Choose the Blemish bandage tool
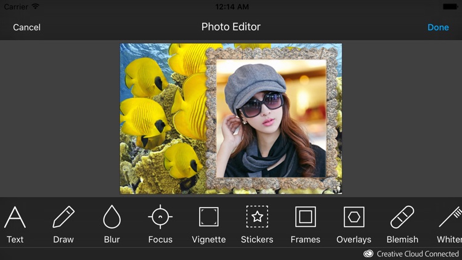Image resolution: width=462 pixels, height=260 pixels. click(402, 217)
